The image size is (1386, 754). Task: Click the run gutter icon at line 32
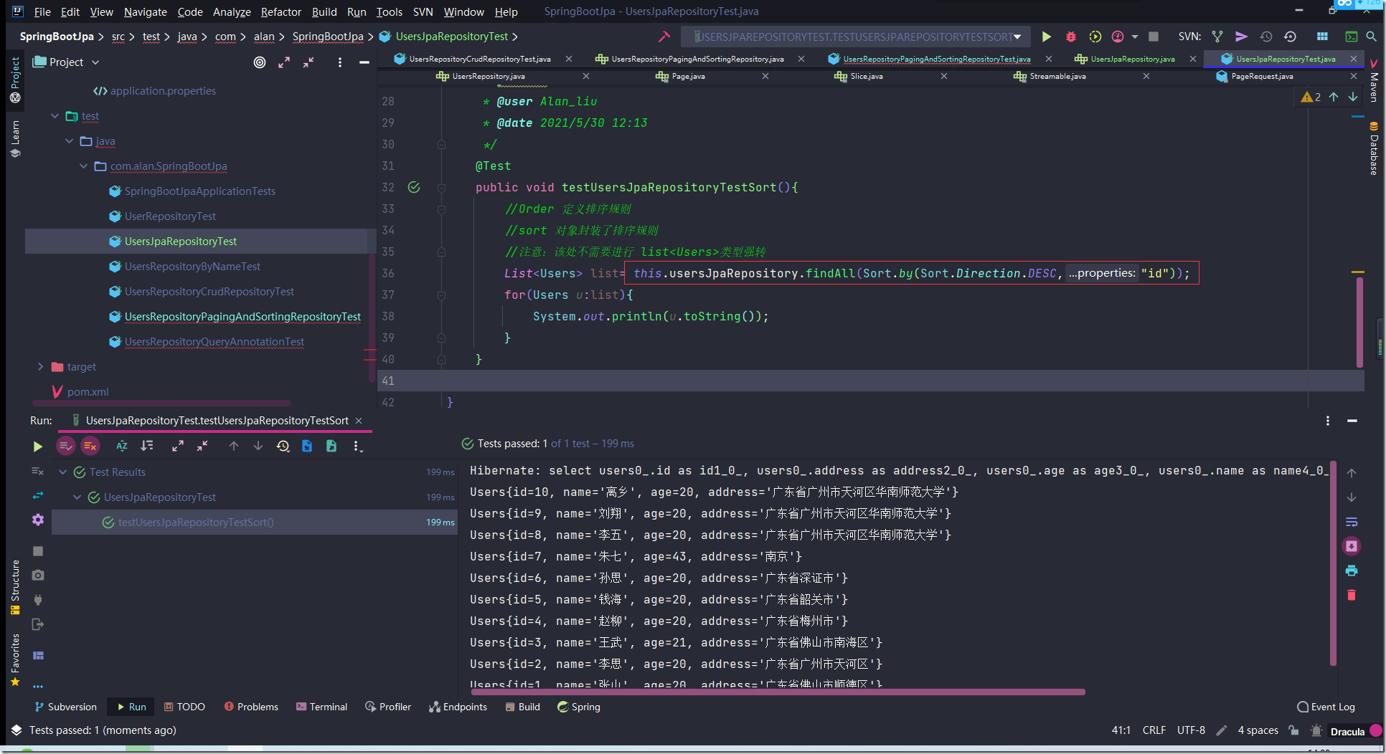[414, 187]
